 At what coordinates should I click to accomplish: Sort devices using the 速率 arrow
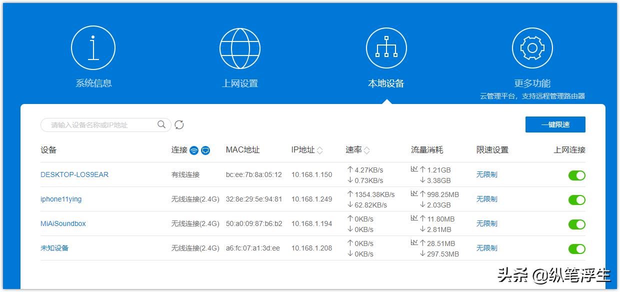point(367,149)
